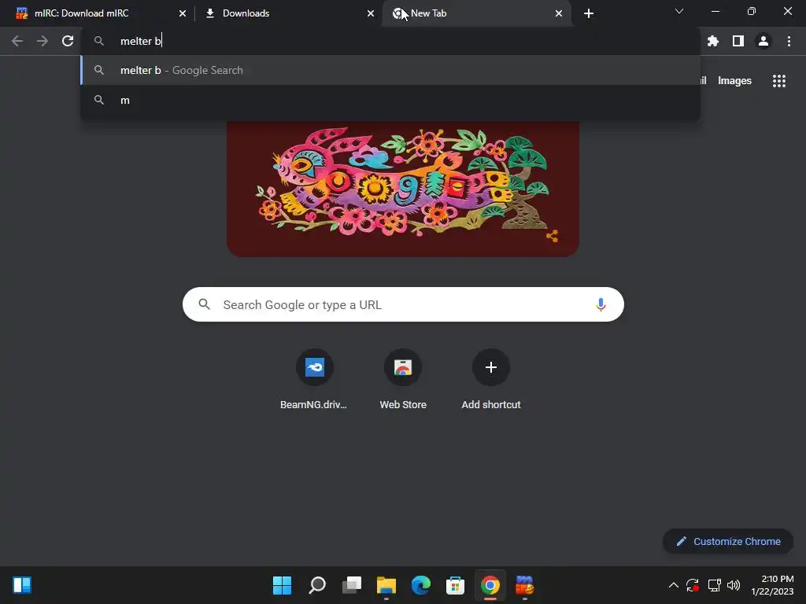The image size is (806, 604).
Task: Open the Chrome three-dot menu
Action: coord(789,41)
